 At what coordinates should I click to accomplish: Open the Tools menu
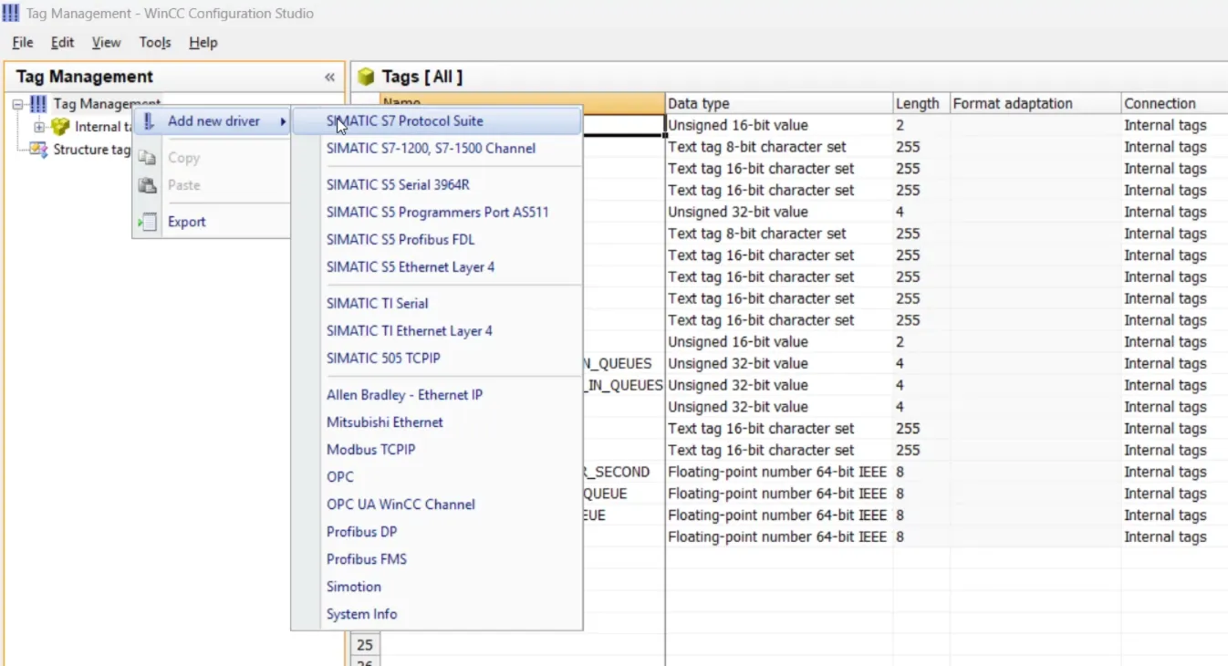pos(155,42)
